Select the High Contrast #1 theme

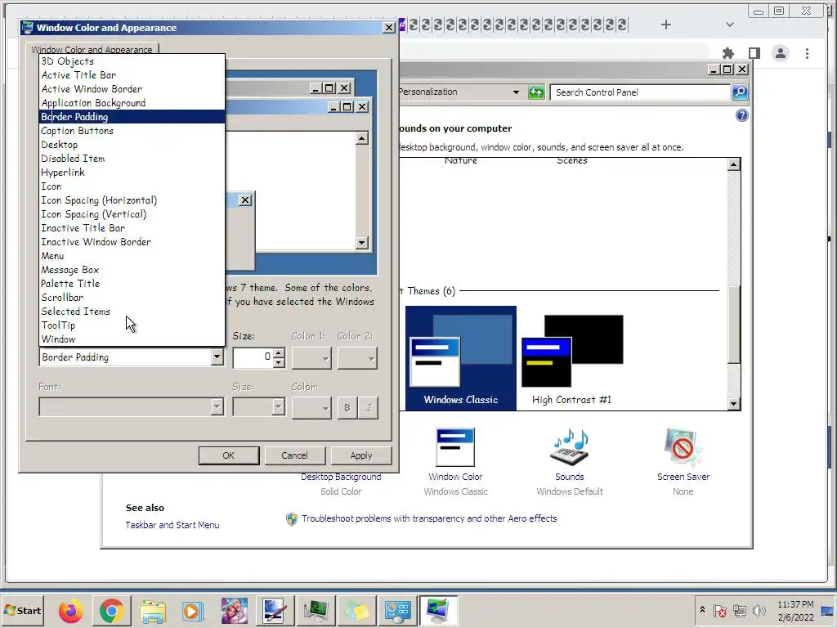(x=571, y=359)
